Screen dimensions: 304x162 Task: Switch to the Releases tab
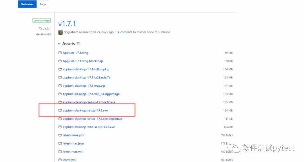click(x=27, y=4)
